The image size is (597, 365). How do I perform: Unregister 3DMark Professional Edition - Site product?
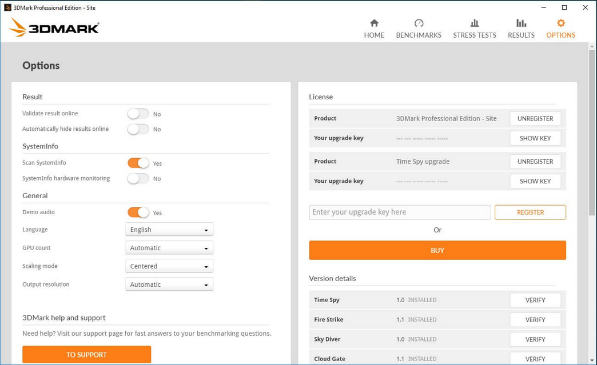[x=535, y=119]
